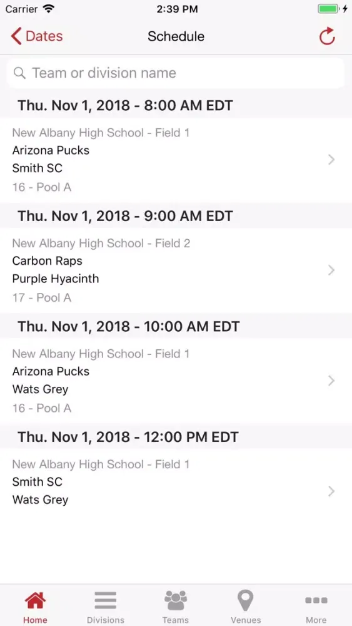Tap the battery indicator in status bar
This screenshot has width=352, height=626.
pyautogui.click(x=328, y=9)
